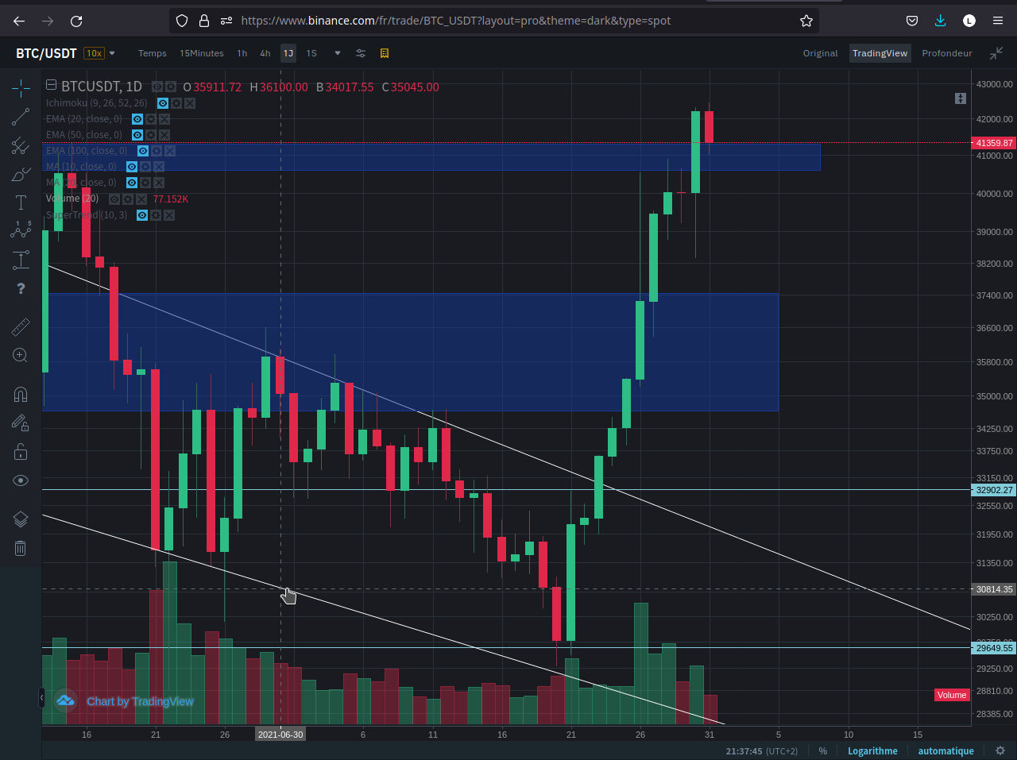Switch to the 15Minutes interval

[x=202, y=53]
